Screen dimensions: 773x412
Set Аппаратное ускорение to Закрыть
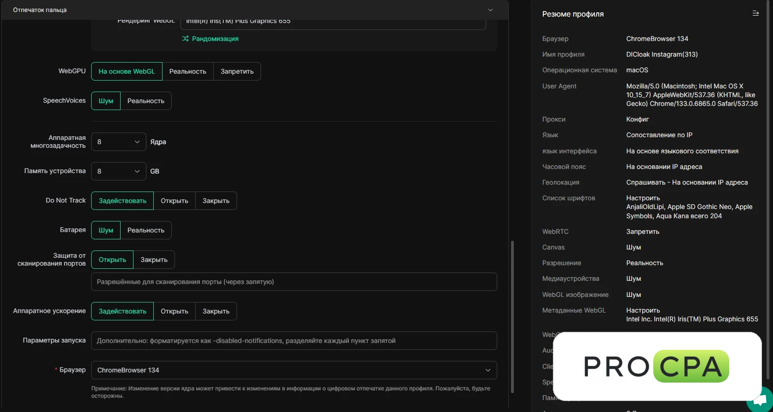[216, 311]
